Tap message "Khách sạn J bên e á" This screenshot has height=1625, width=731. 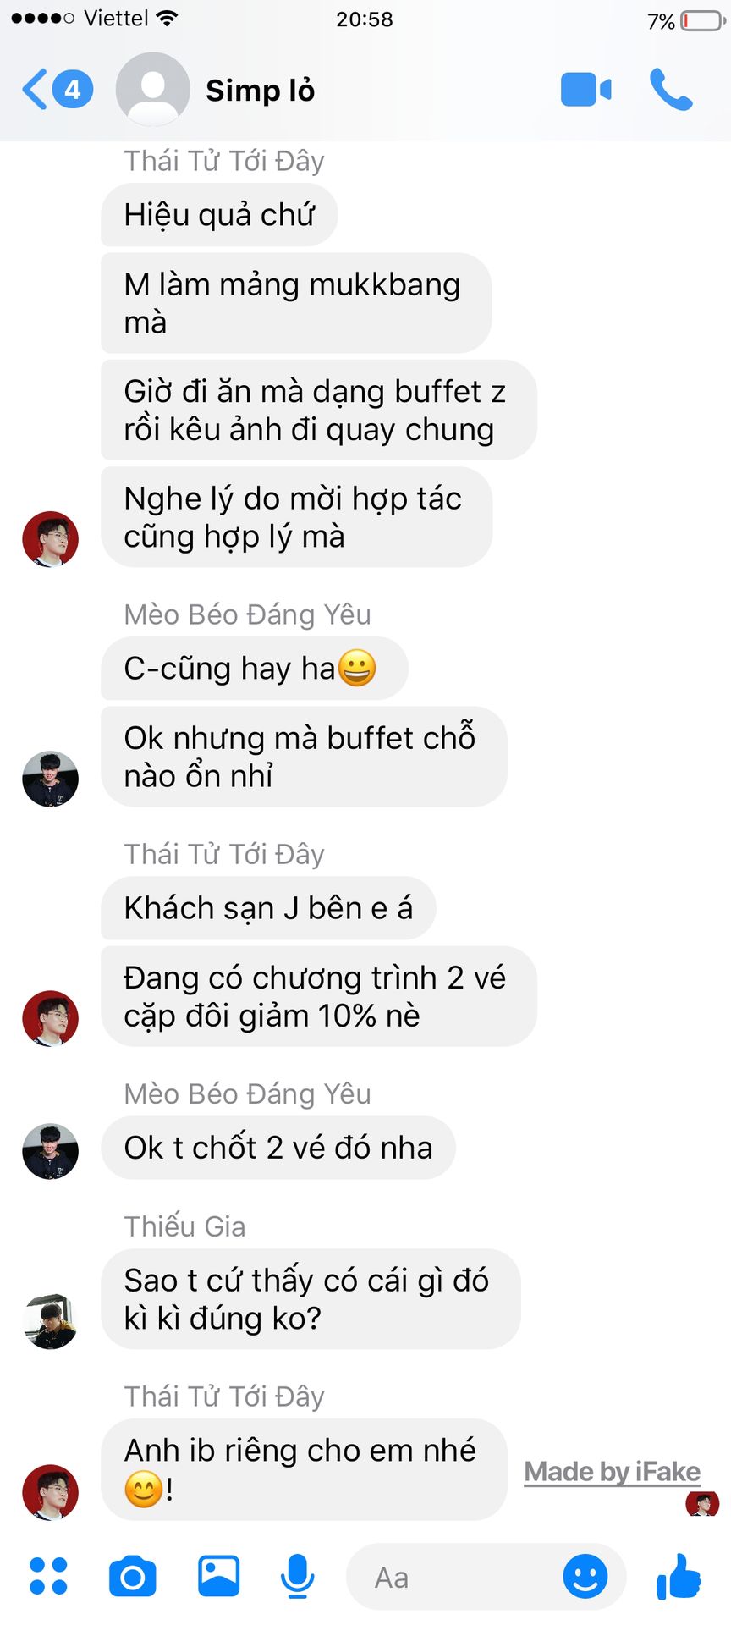pos(268,908)
